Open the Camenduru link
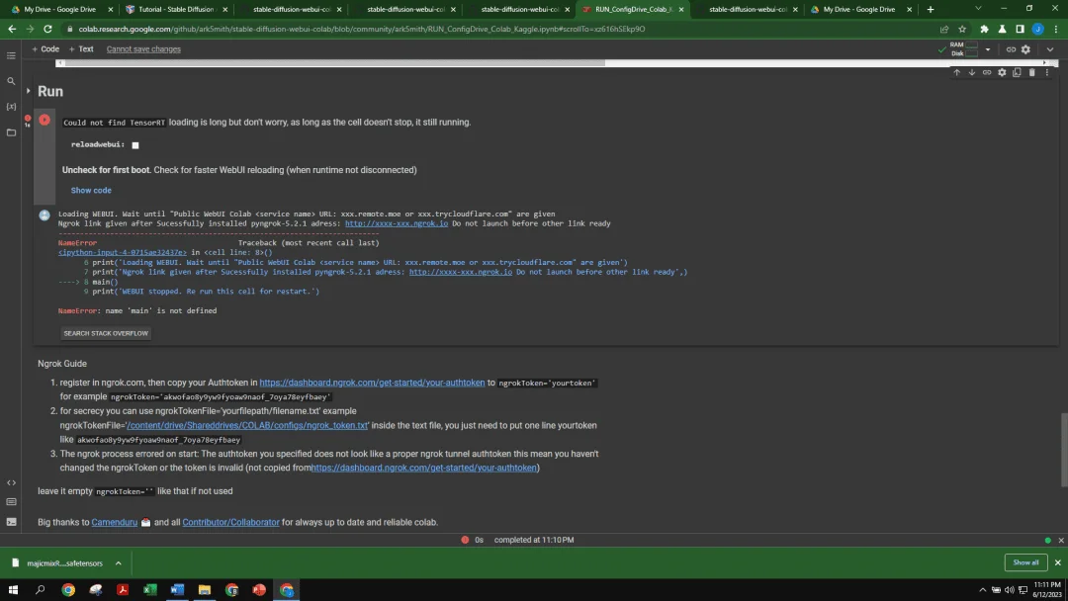Image resolution: width=1068 pixels, height=601 pixels. click(115, 523)
